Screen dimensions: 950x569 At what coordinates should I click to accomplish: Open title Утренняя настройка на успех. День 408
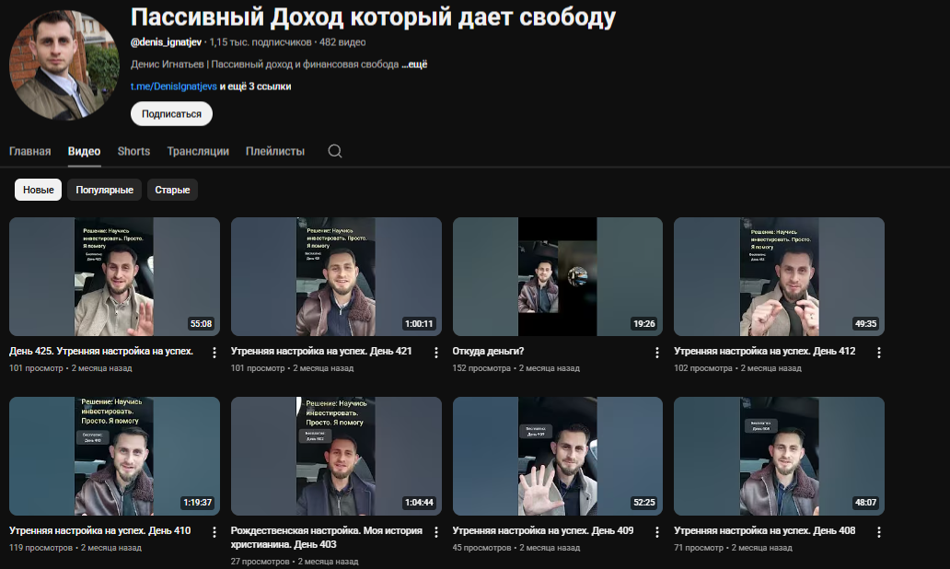(765, 531)
